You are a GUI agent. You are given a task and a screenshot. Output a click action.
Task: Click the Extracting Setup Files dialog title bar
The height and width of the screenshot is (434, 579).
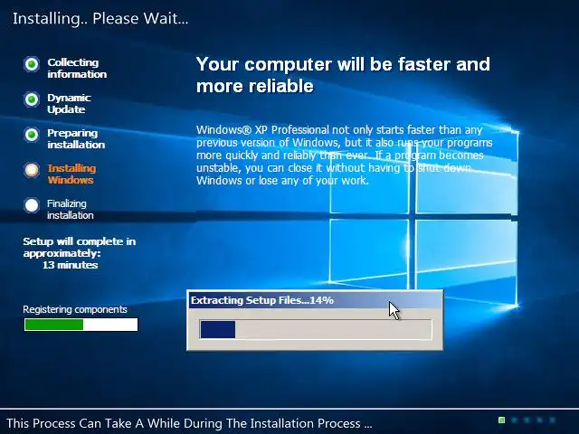315,300
